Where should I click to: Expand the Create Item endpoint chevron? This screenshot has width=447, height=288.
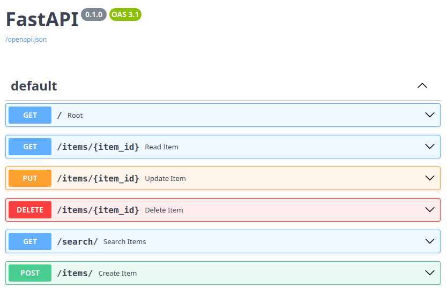pyautogui.click(x=430, y=273)
